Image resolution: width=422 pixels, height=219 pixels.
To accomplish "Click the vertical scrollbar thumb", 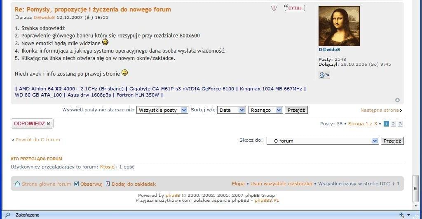I will [x=415, y=188].
